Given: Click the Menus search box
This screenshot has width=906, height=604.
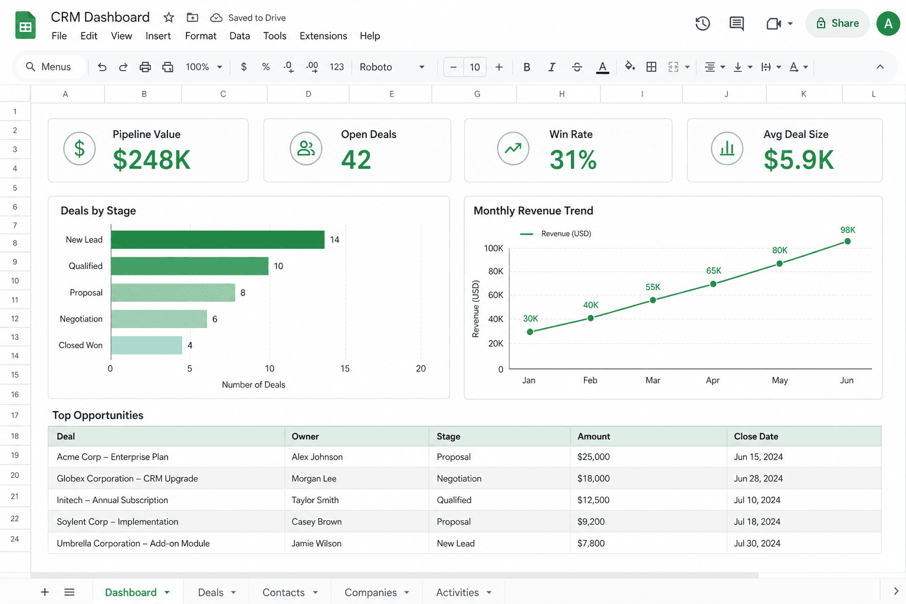Looking at the screenshot, I should (50, 67).
